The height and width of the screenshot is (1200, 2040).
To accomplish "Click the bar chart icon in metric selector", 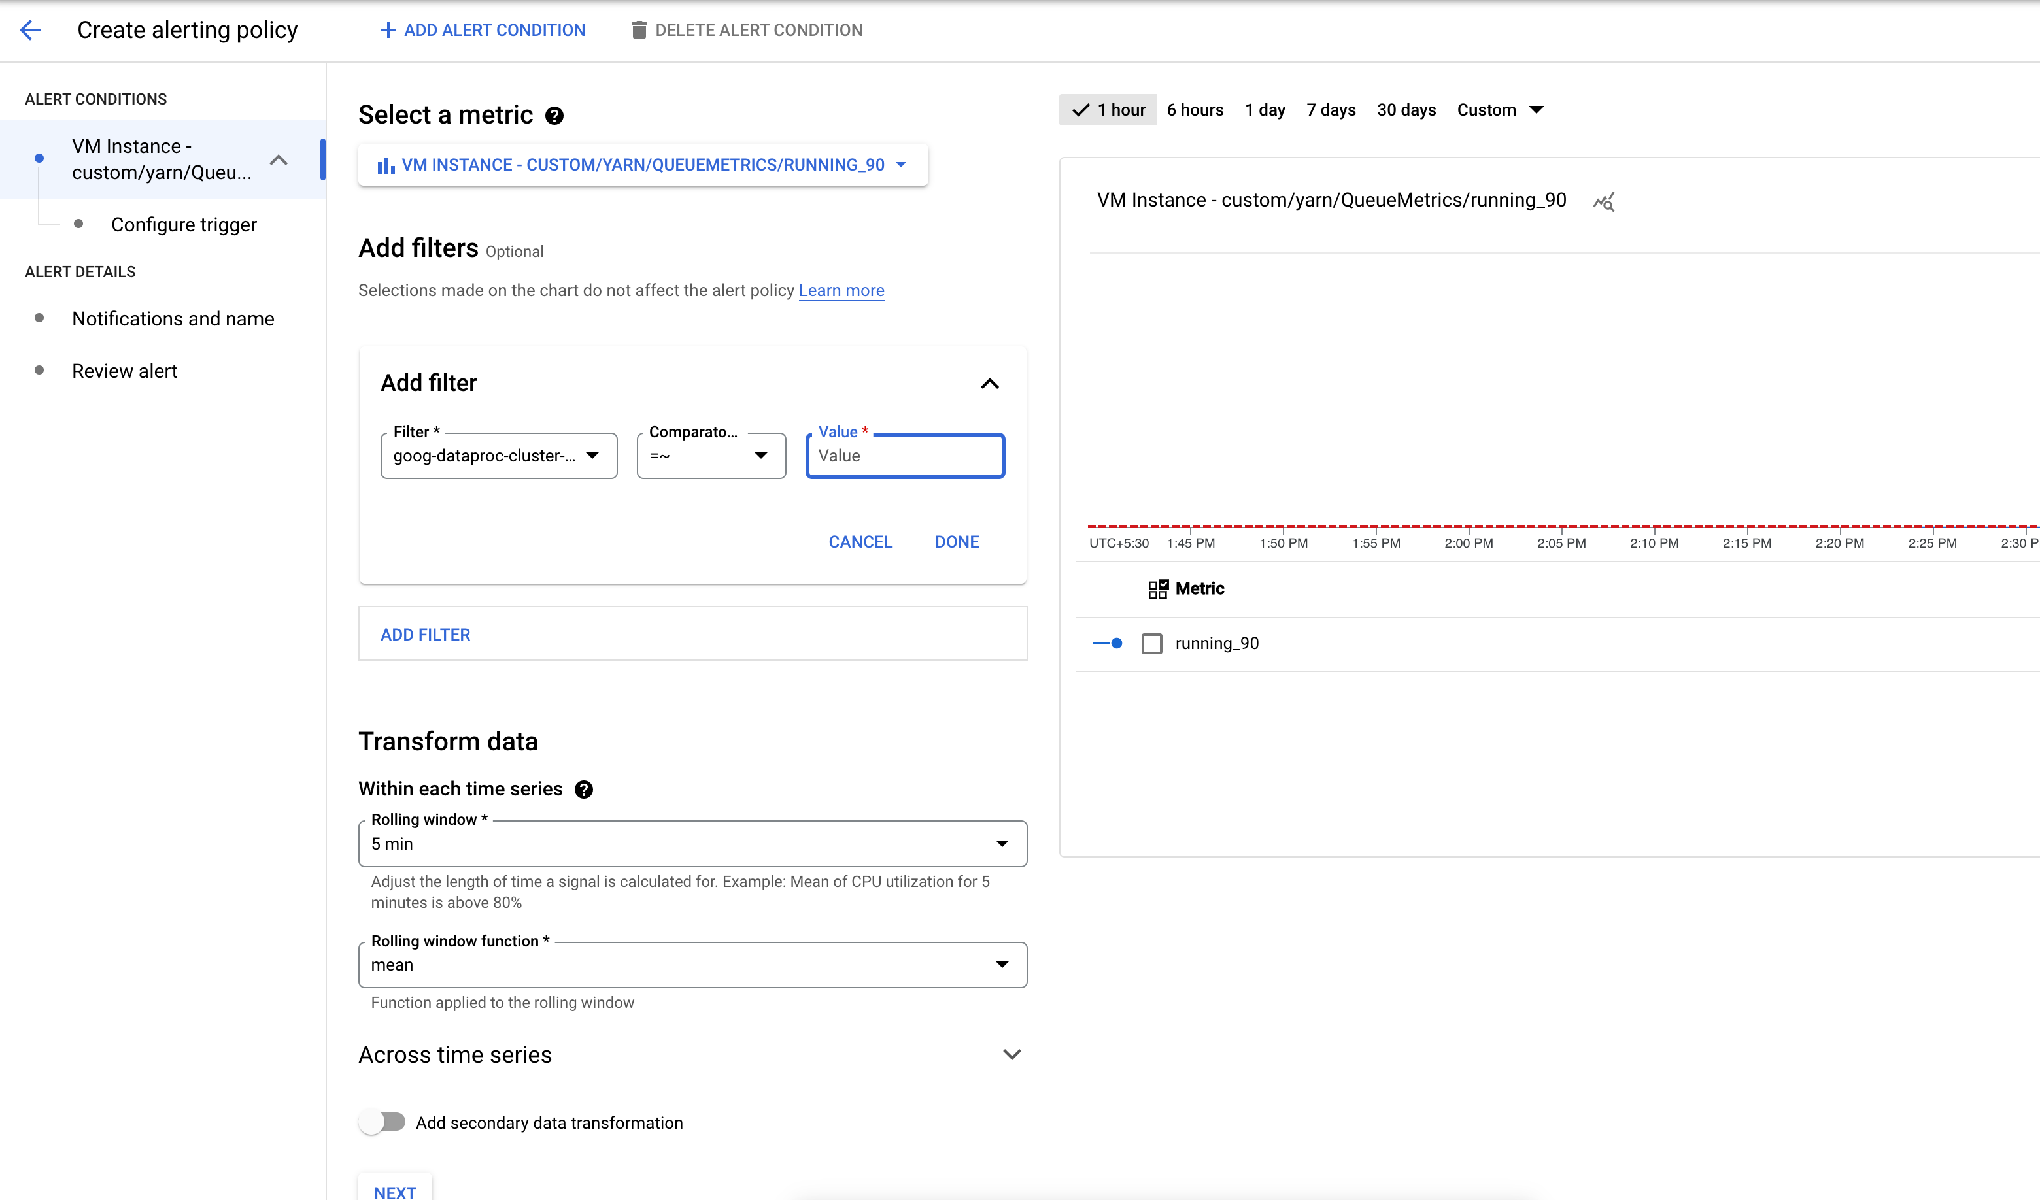I will click(x=386, y=165).
